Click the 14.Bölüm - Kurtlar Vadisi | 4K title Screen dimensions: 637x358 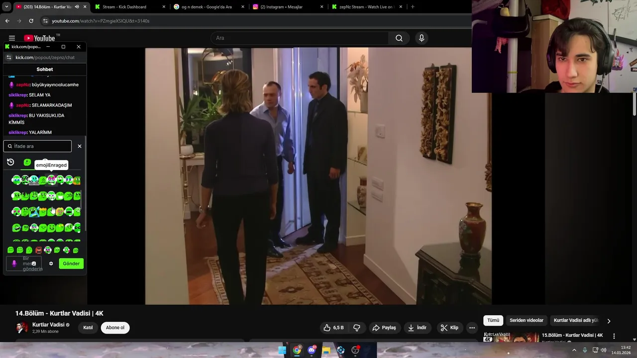[59, 313]
